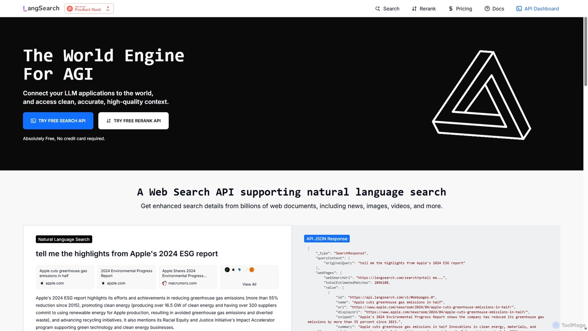Viewport: 588px width, 331px height.
Task: Click 'The World Engine For AGI' heading
Action: point(103,64)
